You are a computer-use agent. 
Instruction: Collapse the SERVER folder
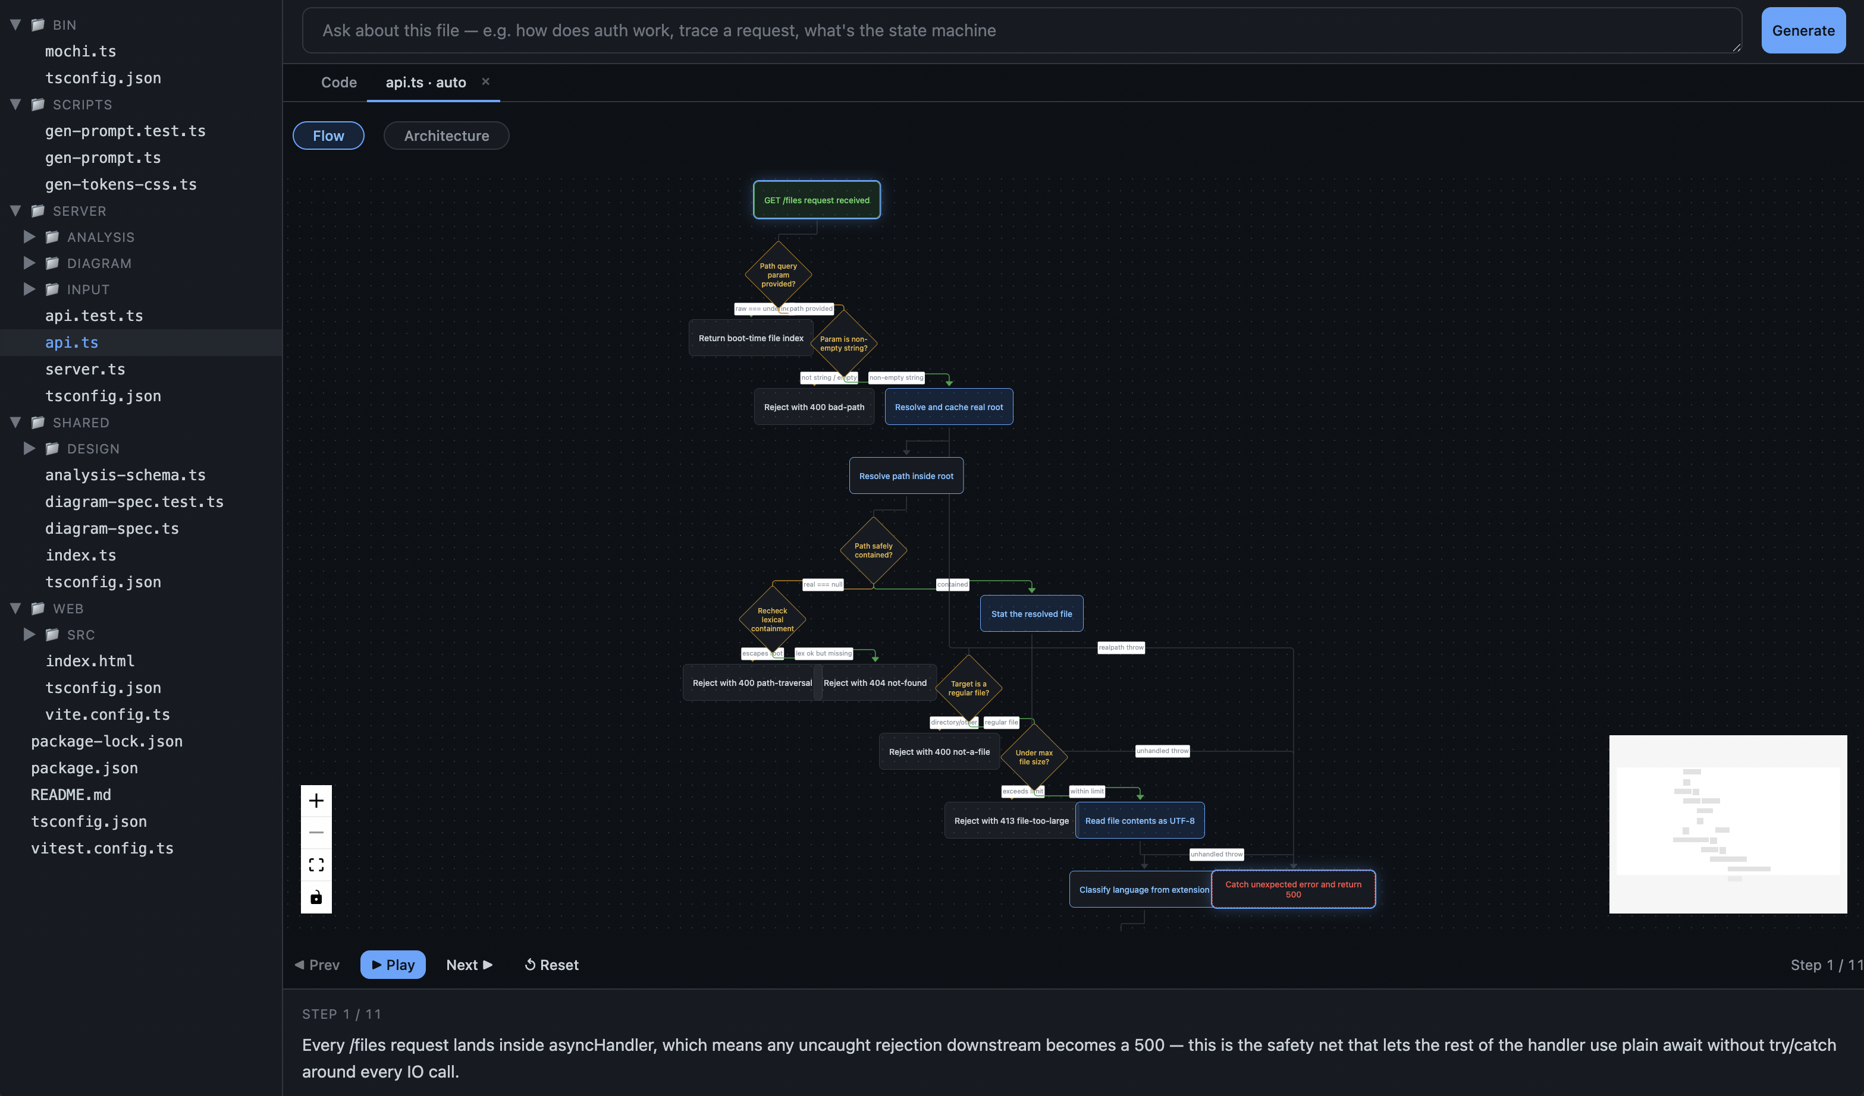point(15,212)
